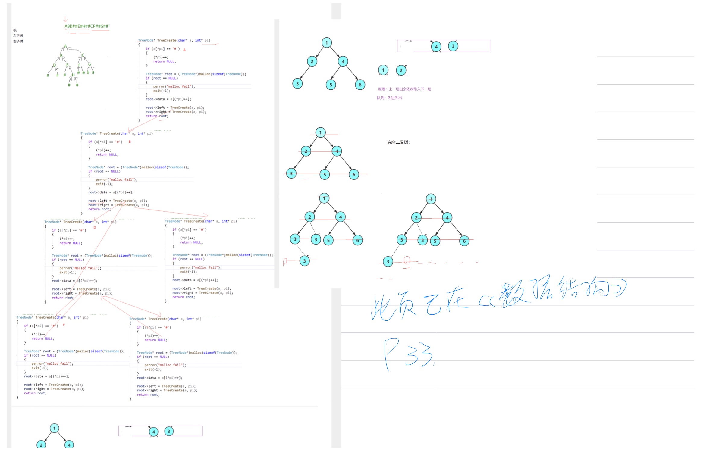Viewport: 719px width, 449px height.
Task: Click the red down arrow above the green string
Action: (x=66, y=19)
